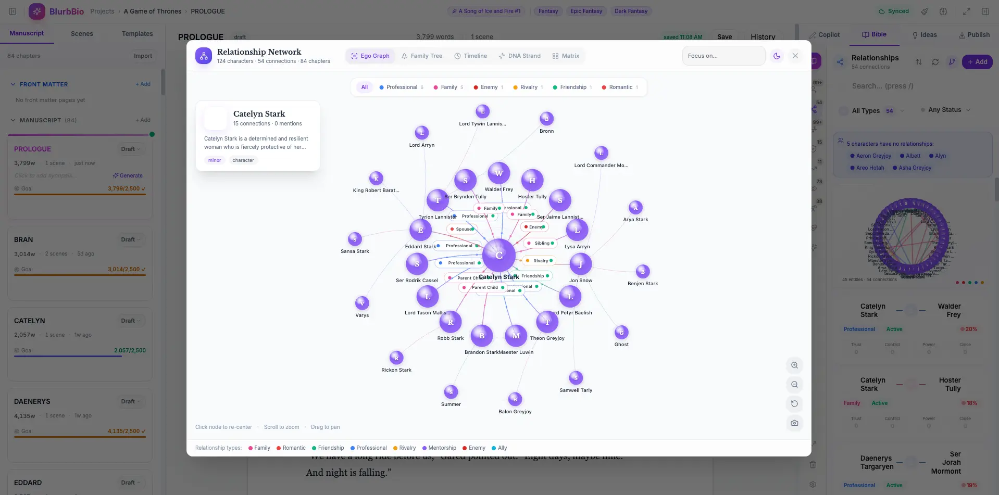This screenshot has height=495, width=999.
Task: Click the circular relationship chord diagram thumbnail
Action: [910, 237]
